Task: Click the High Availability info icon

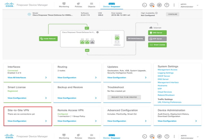Action: point(157,13)
